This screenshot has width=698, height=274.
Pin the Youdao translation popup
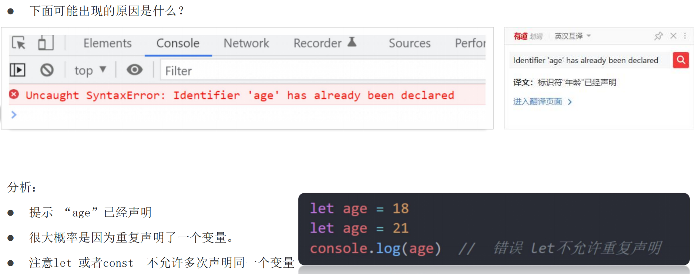658,36
